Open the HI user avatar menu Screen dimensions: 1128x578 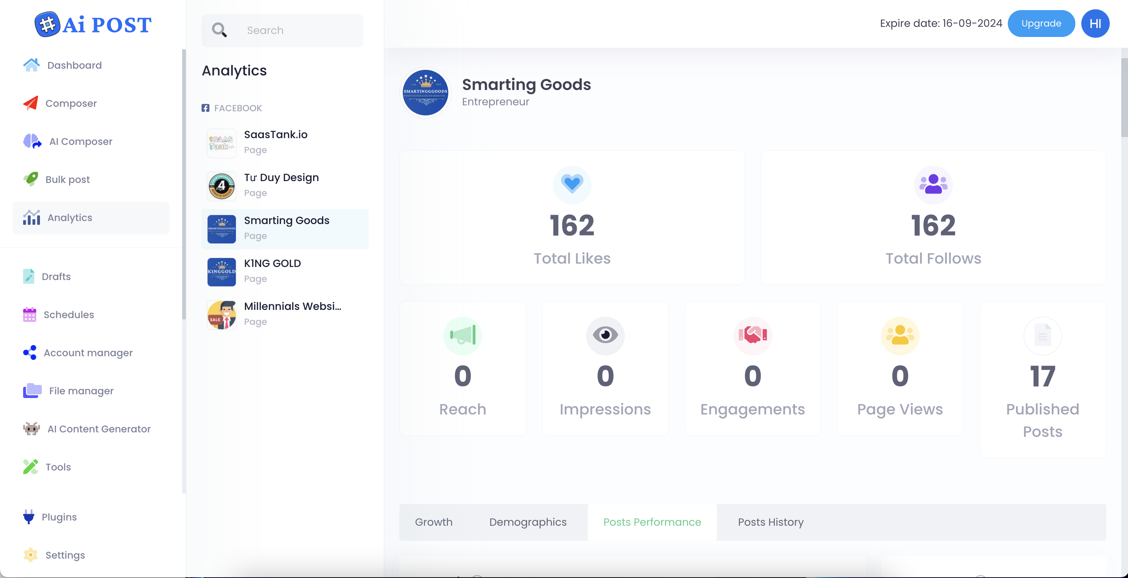tap(1095, 23)
